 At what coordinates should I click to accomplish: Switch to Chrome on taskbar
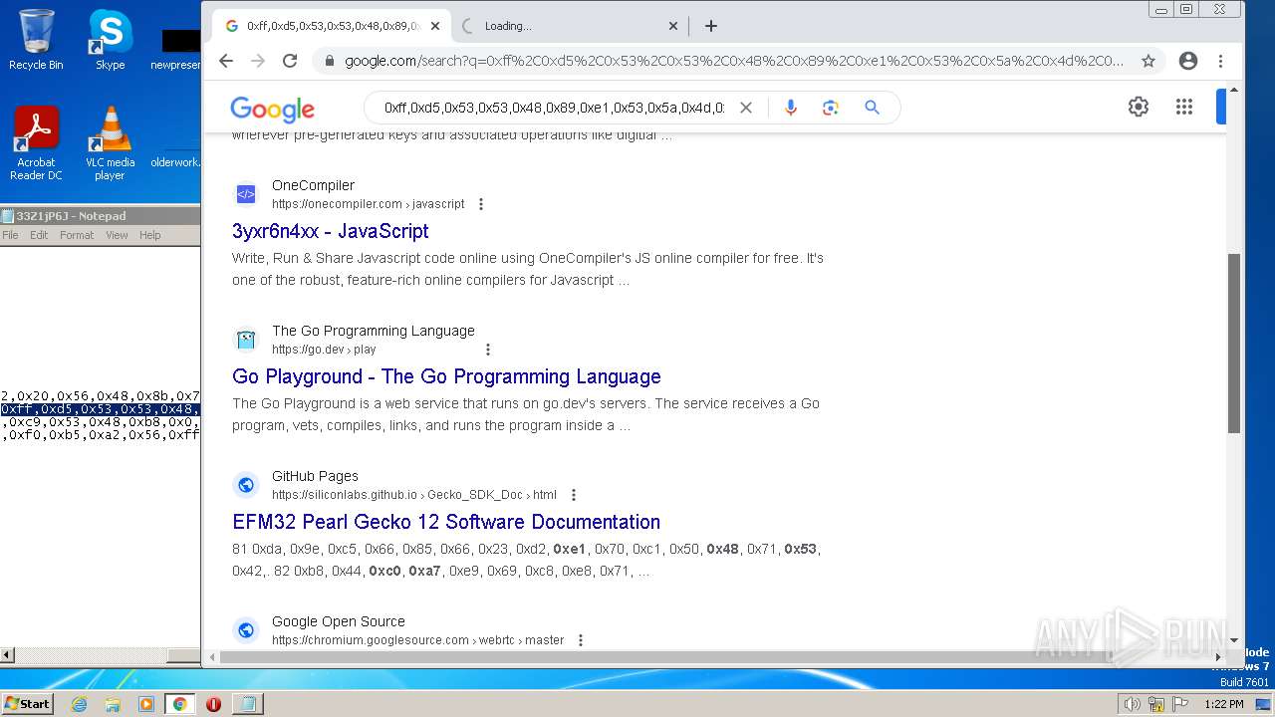click(x=179, y=704)
